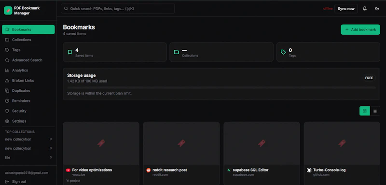386x185 pixels.
Task: Click the saved items bookmark stat icon
Action: click(70, 52)
